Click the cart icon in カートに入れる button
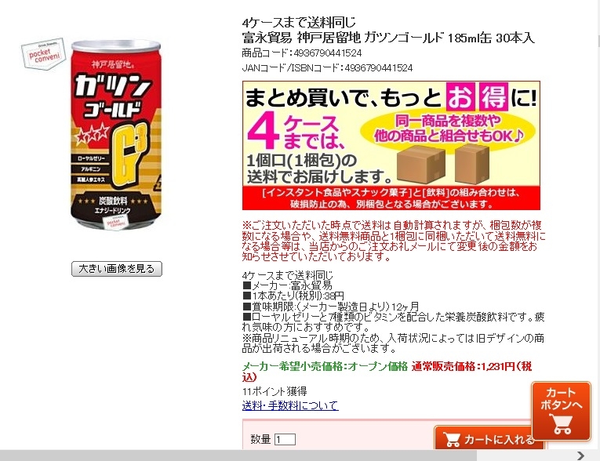The height and width of the screenshot is (461, 600). pyautogui.click(x=452, y=439)
